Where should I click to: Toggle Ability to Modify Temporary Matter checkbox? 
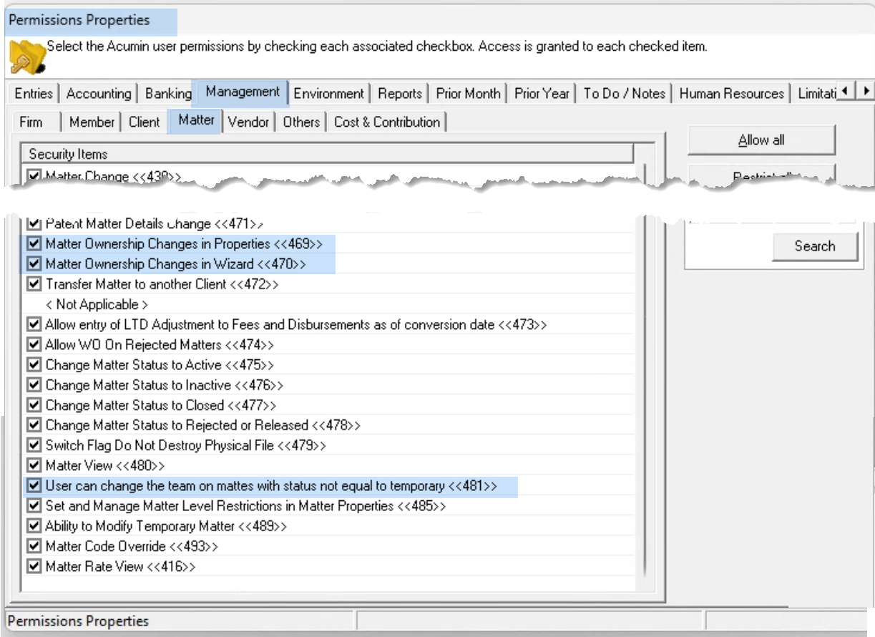pyautogui.click(x=34, y=526)
